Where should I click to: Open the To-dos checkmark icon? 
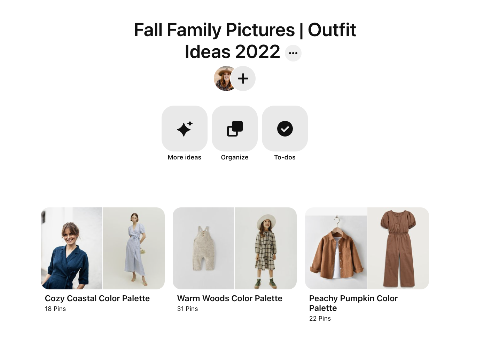click(x=285, y=129)
